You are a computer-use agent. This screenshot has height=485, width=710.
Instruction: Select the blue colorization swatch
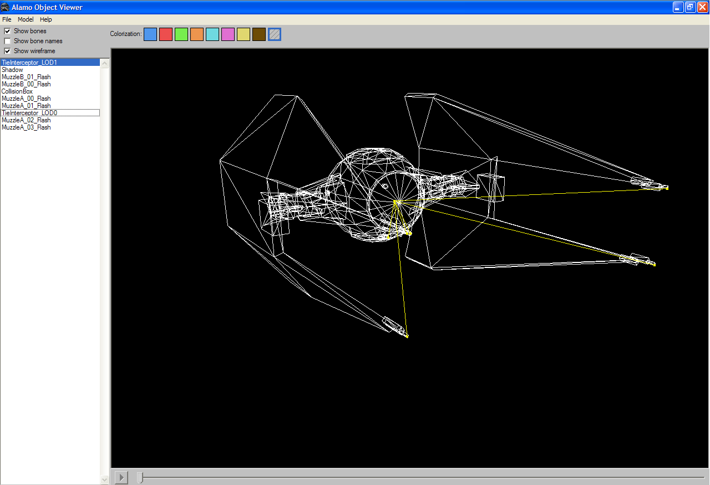pos(150,34)
